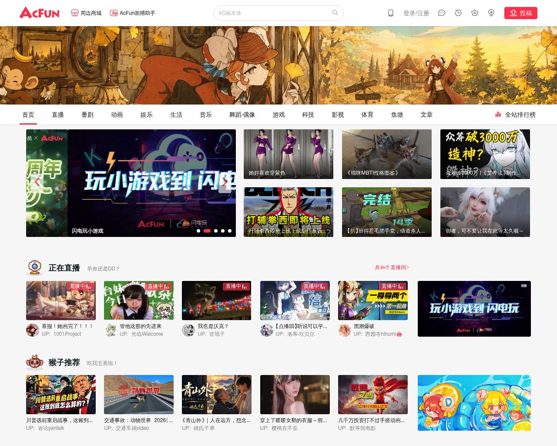This screenshot has height=446, width=557.
Task: Go to the 动画 tab
Action: [117, 115]
